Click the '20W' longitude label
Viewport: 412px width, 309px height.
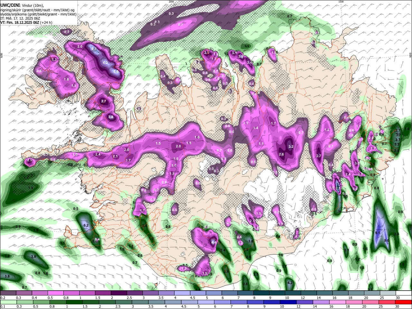pos(171,2)
